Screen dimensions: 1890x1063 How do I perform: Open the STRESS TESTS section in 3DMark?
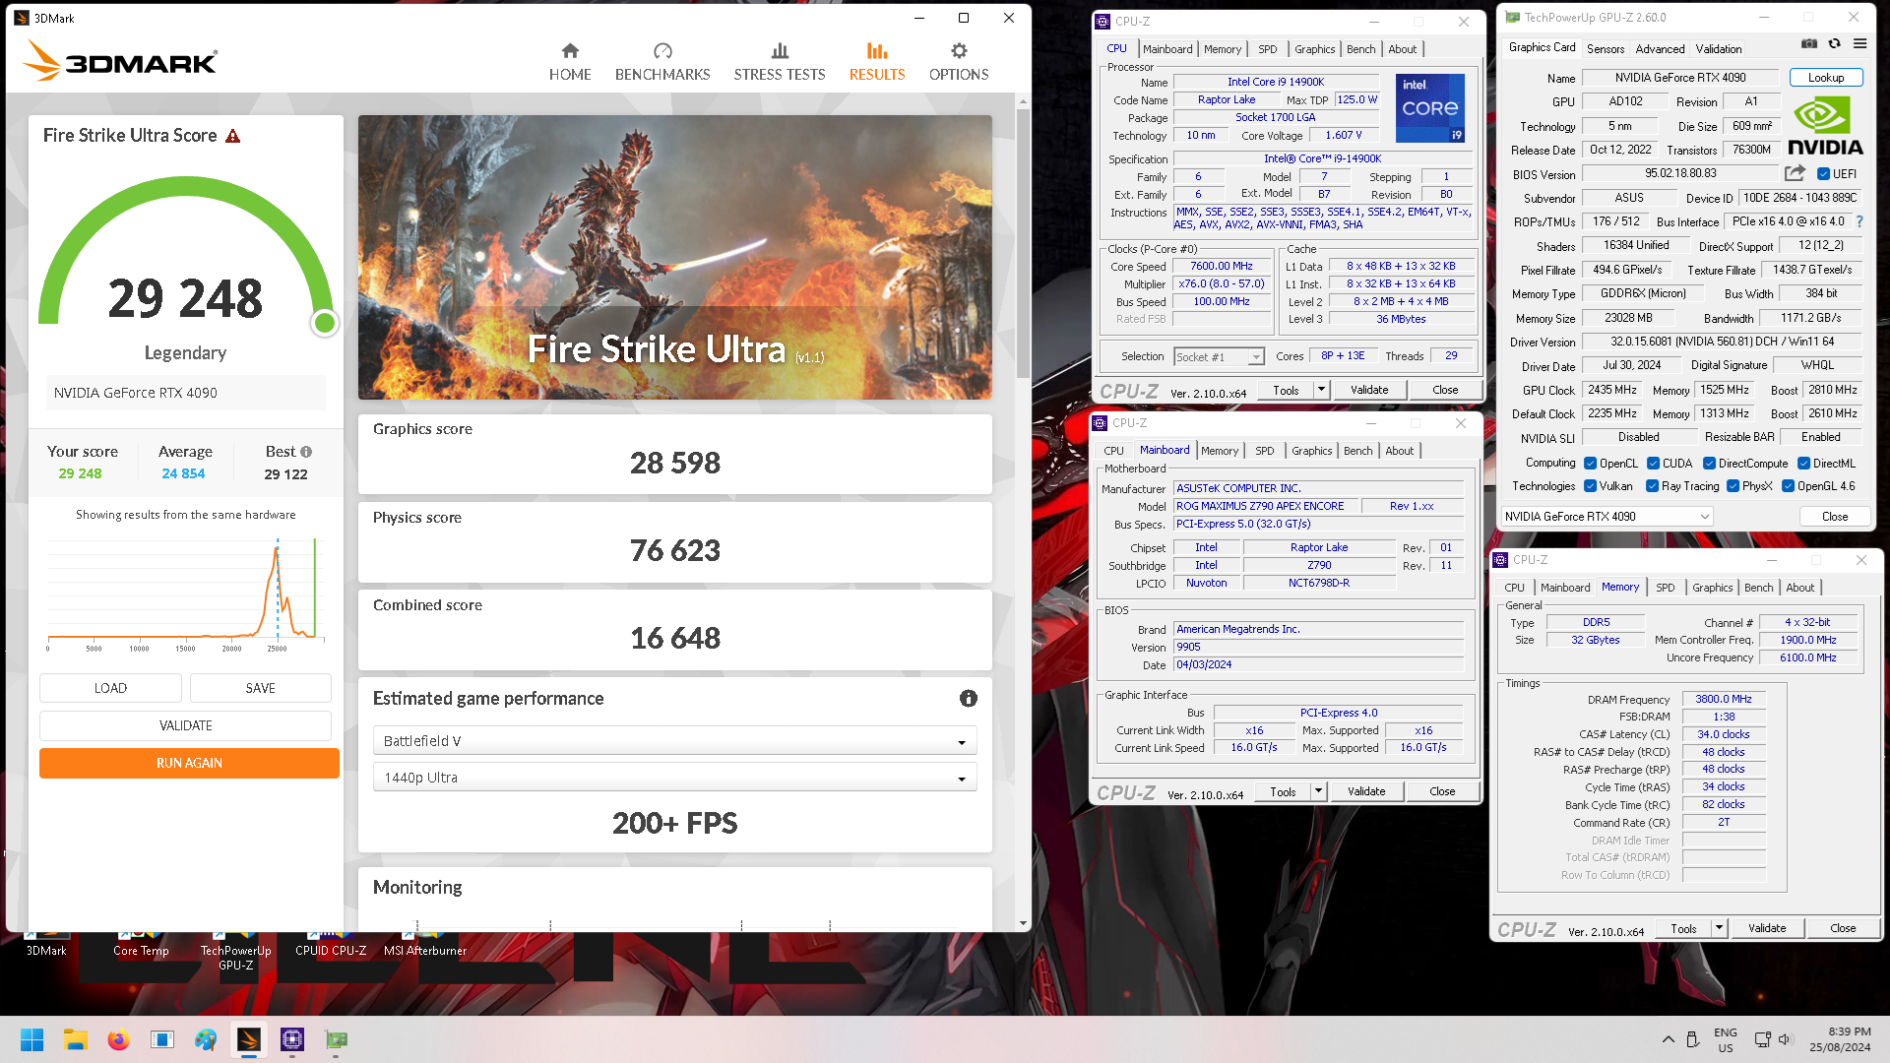(779, 62)
